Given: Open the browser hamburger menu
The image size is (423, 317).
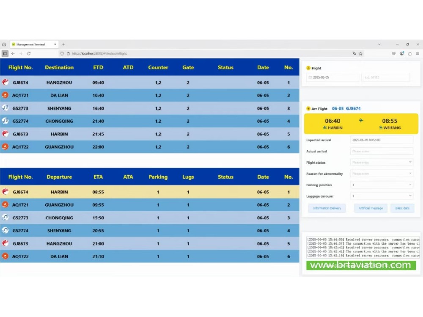Looking at the screenshot, I should 418,53.
